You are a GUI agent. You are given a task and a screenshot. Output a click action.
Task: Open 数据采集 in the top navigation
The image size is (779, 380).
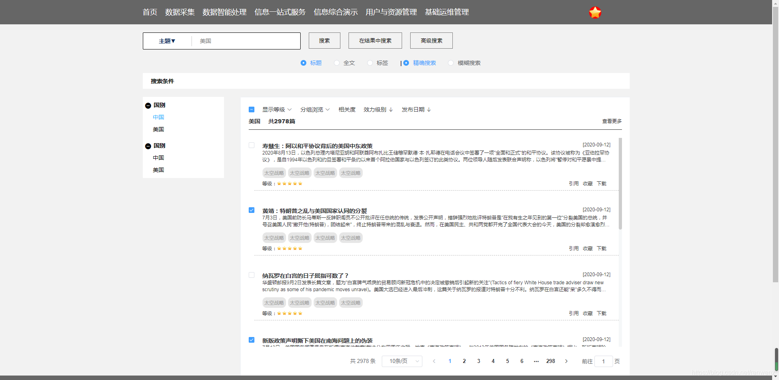[x=180, y=12]
